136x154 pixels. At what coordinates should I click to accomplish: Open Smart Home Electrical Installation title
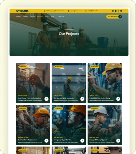(29, 98)
